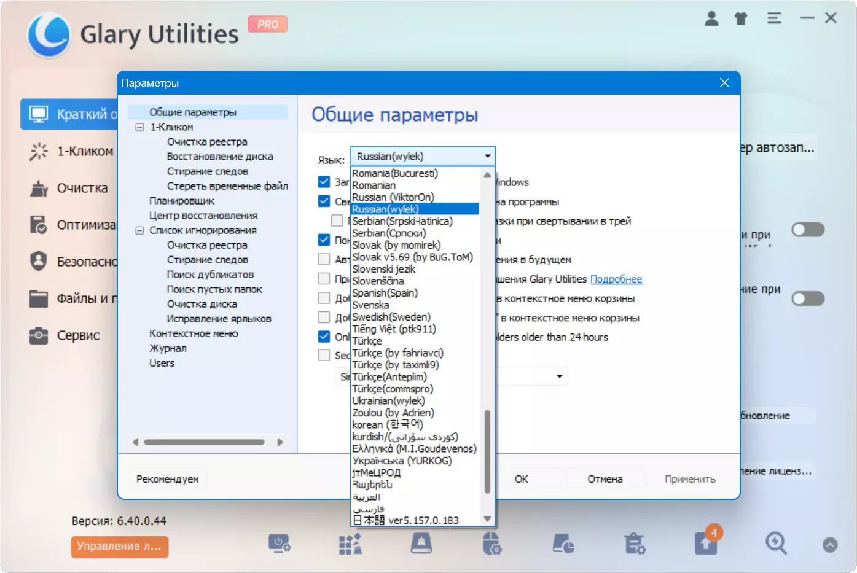
Task: Toggle the checkbox on the 'Glary Utilities Подробнее' row
Action: click(324, 279)
